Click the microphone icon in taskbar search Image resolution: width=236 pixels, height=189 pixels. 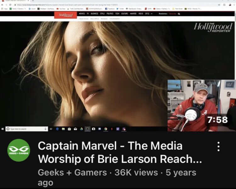click(x=45, y=129)
